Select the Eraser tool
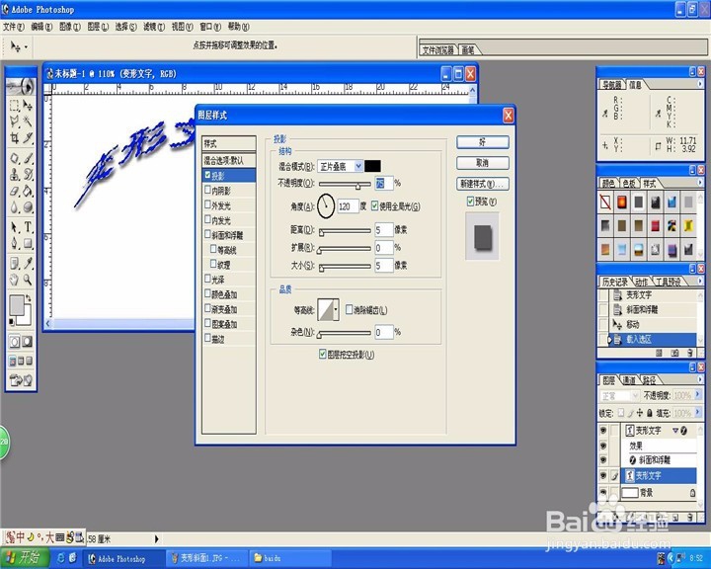 click(15, 191)
